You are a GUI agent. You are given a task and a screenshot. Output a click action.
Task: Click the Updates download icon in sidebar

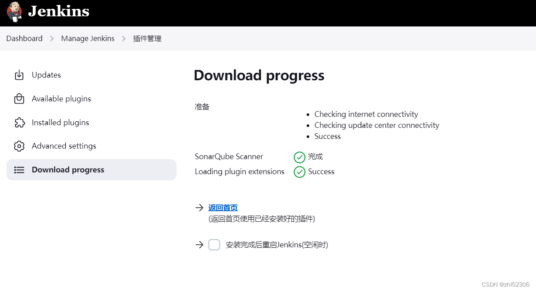pos(19,75)
